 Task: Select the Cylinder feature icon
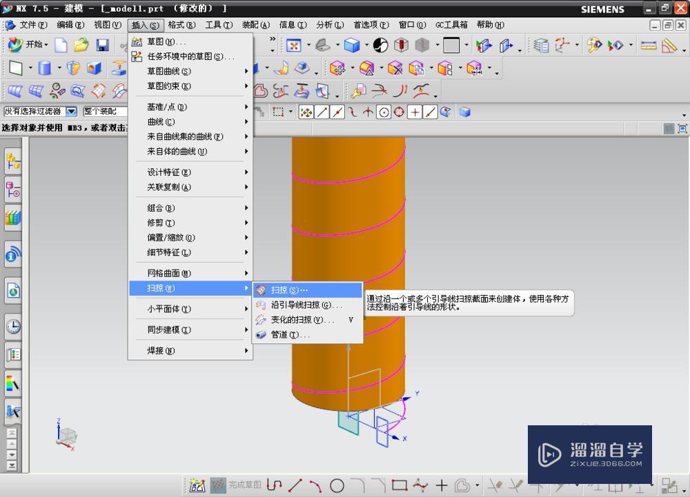(44, 68)
